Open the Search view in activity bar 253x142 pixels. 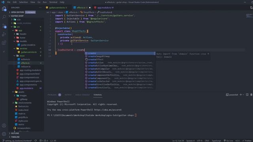pos(4,17)
